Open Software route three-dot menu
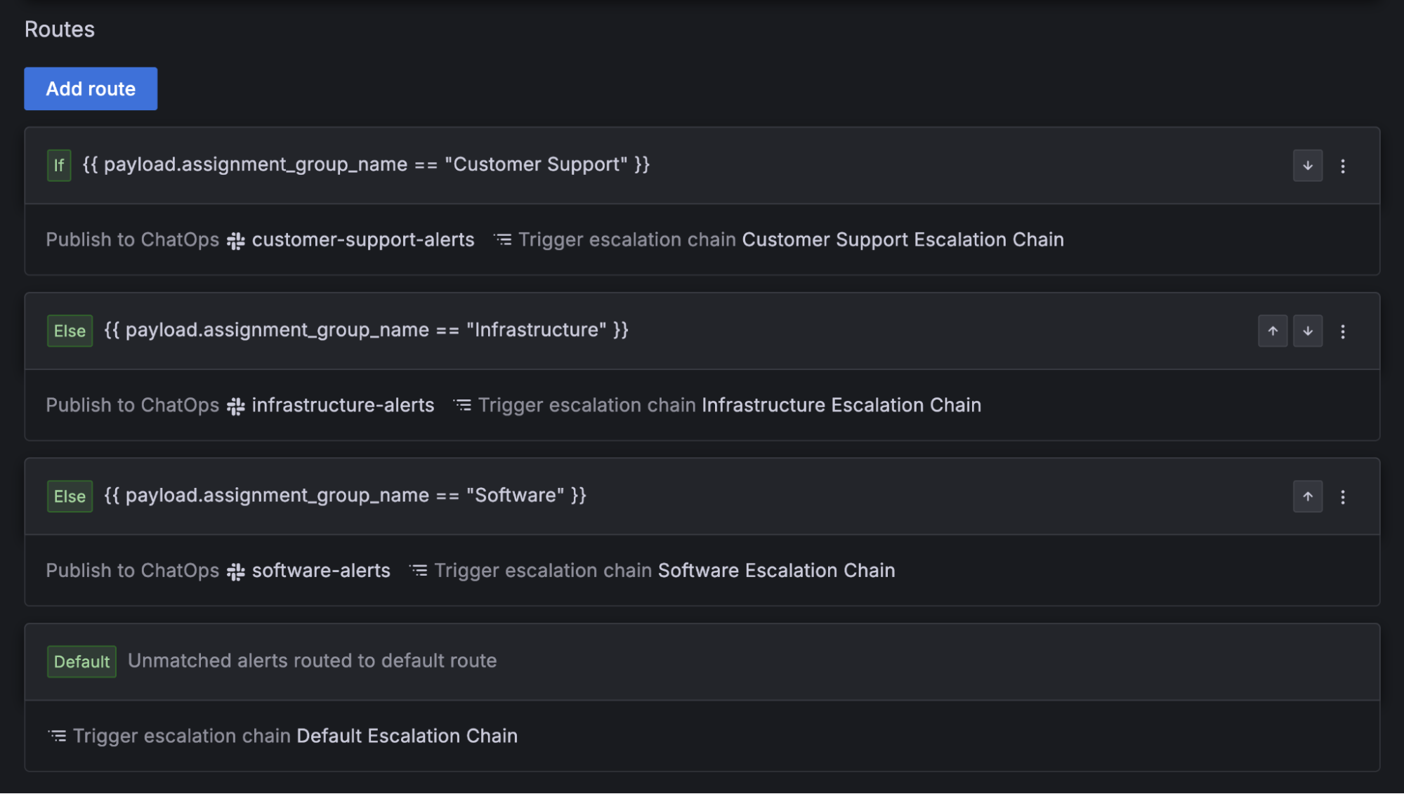 1342,497
